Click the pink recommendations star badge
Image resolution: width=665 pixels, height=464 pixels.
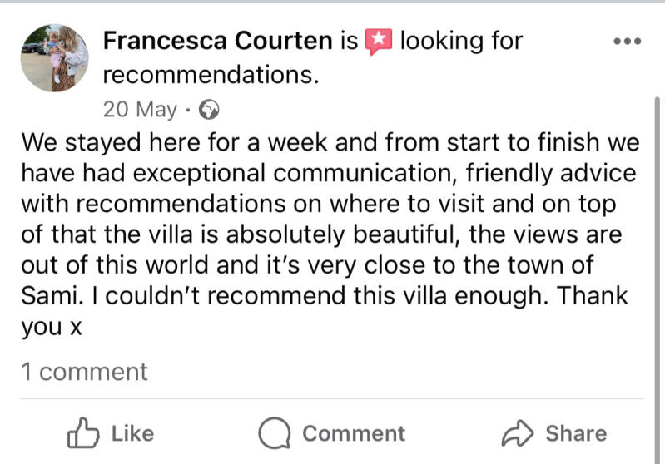click(x=379, y=42)
